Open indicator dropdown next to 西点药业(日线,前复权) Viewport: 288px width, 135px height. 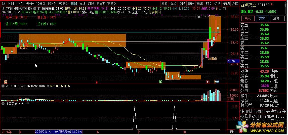34,9
